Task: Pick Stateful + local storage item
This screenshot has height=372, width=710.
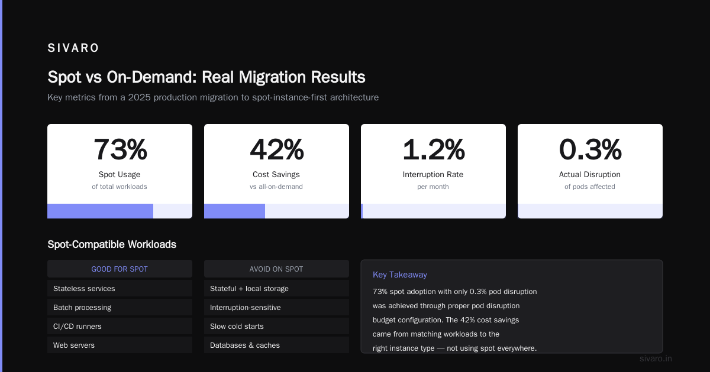Action: pyautogui.click(x=276, y=288)
